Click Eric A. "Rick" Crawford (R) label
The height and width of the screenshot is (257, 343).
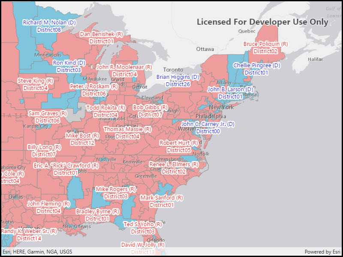tap(66, 165)
